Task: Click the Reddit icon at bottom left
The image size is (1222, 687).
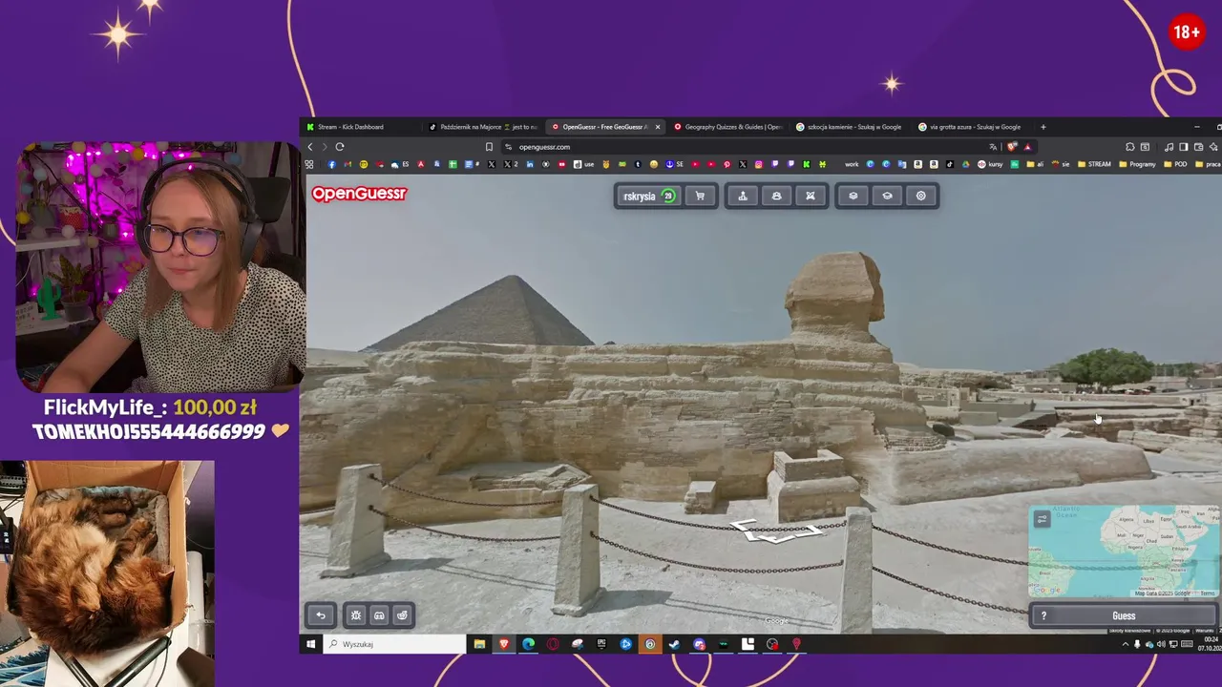Action: [402, 615]
